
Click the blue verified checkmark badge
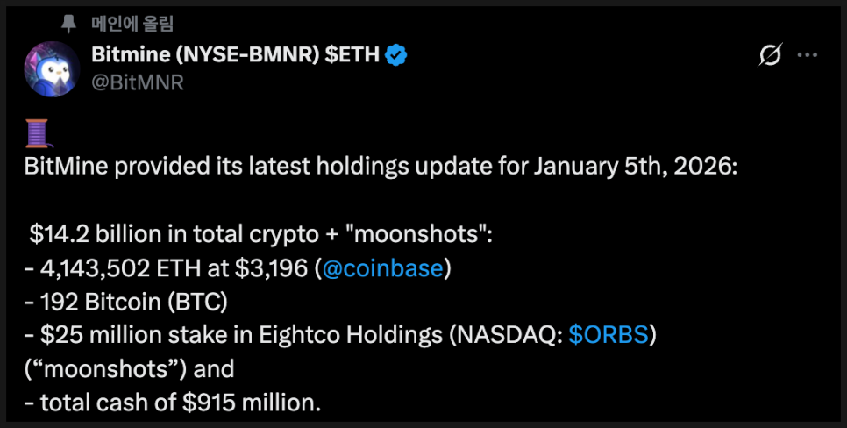pos(396,55)
